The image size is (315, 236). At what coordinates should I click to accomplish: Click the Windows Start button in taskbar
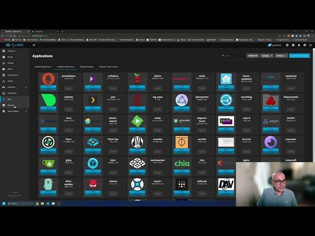(4, 204)
